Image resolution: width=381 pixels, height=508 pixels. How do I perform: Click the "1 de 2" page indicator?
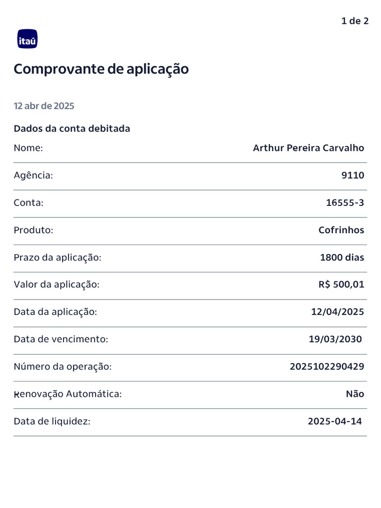[x=355, y=21]
